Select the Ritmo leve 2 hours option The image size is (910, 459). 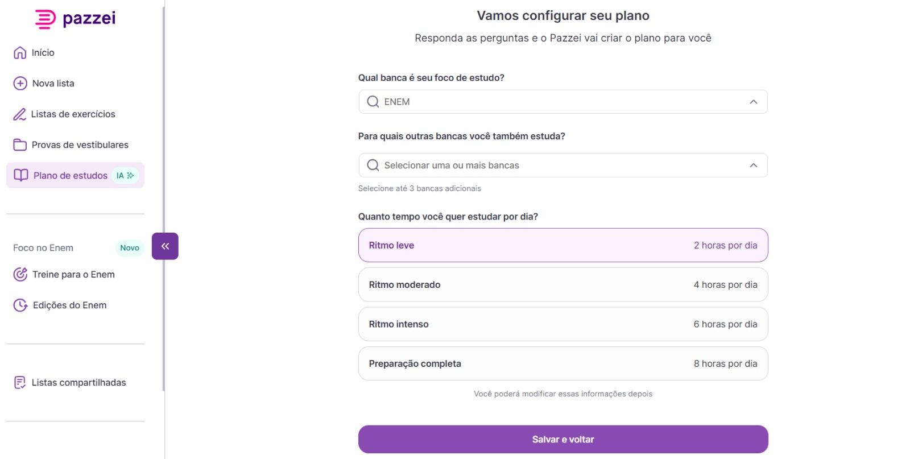tap(562, 245)
